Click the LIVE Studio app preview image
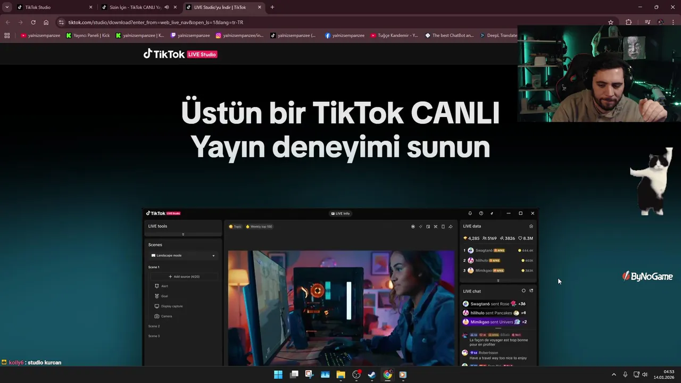 (x=340, y=287)
